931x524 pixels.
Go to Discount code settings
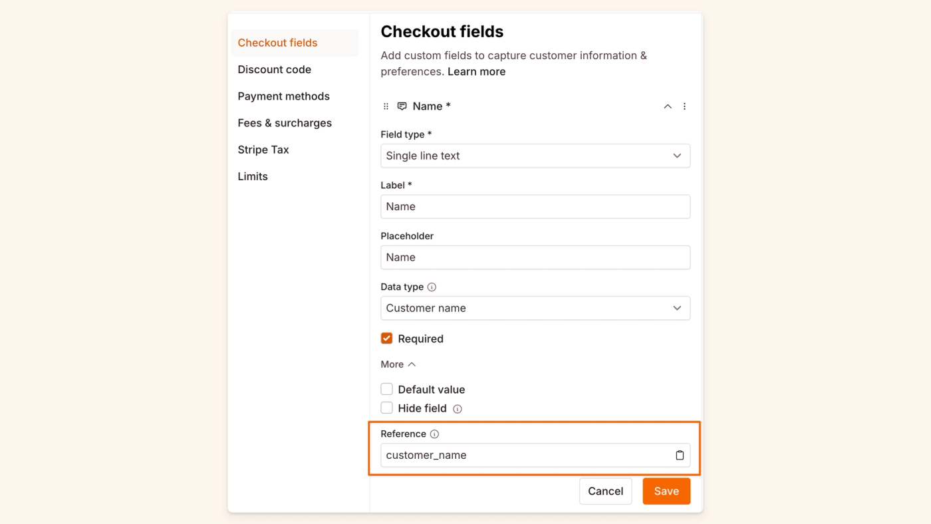274,69
